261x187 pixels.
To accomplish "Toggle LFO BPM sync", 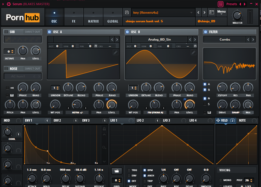I will [x=145, y=170].
